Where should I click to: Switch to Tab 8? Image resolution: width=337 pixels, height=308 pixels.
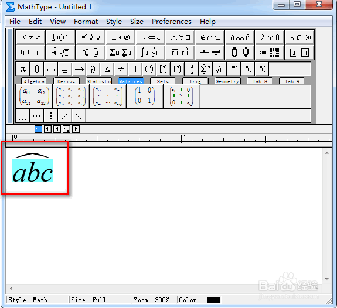260,81
